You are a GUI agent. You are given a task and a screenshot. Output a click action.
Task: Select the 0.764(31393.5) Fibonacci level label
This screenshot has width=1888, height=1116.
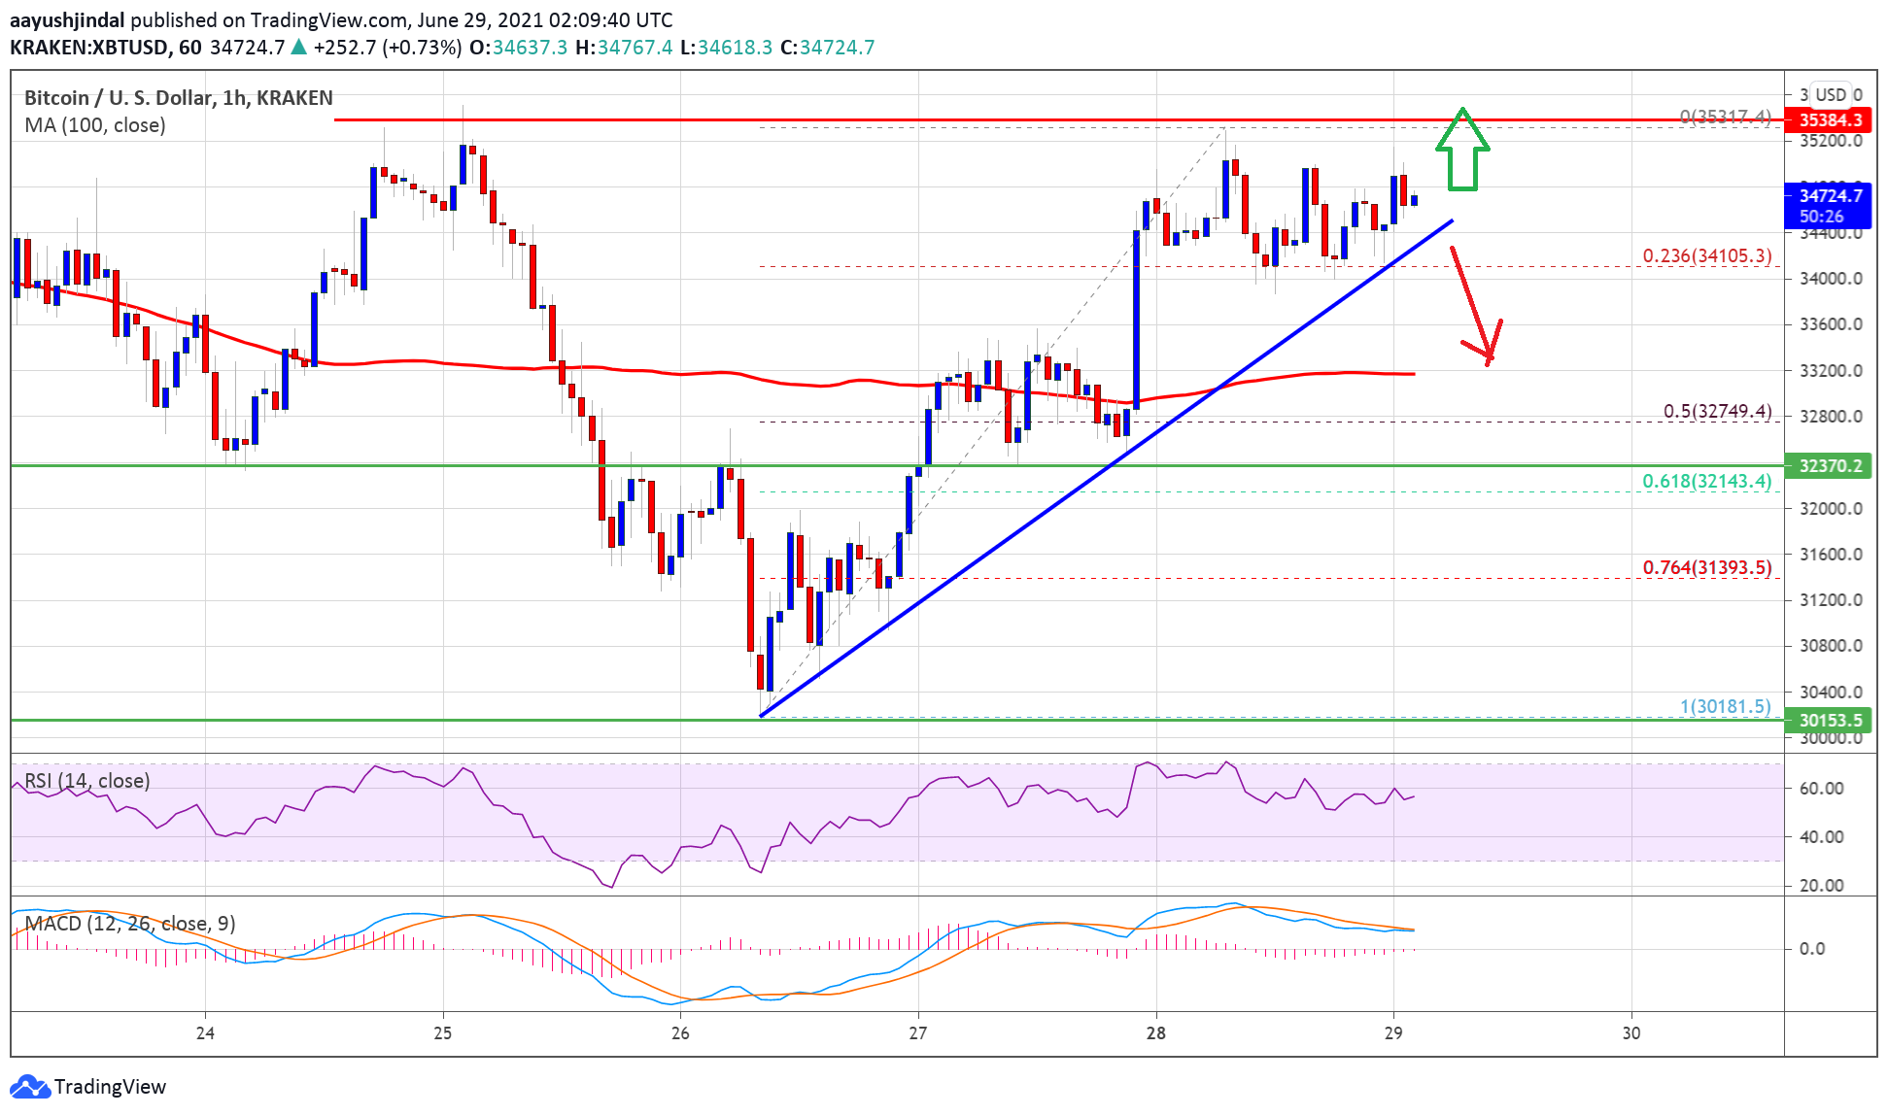click(x=1706, y=567)
